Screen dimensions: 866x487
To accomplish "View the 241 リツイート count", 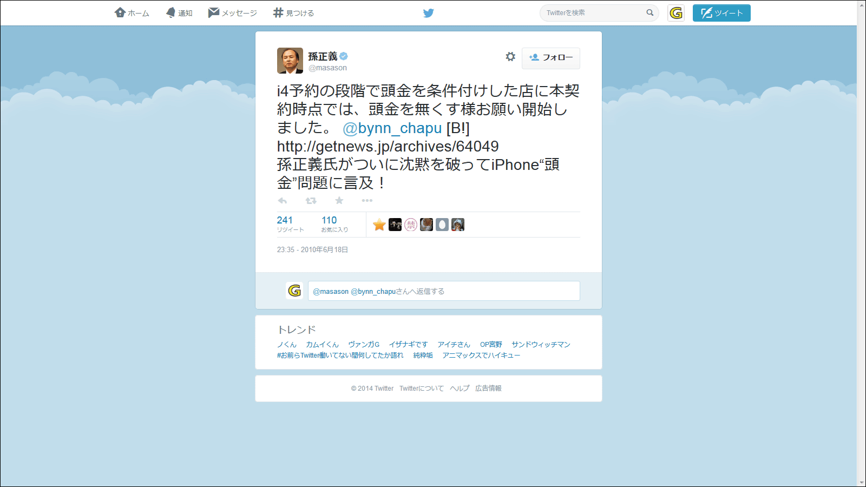I will [290, 224].
